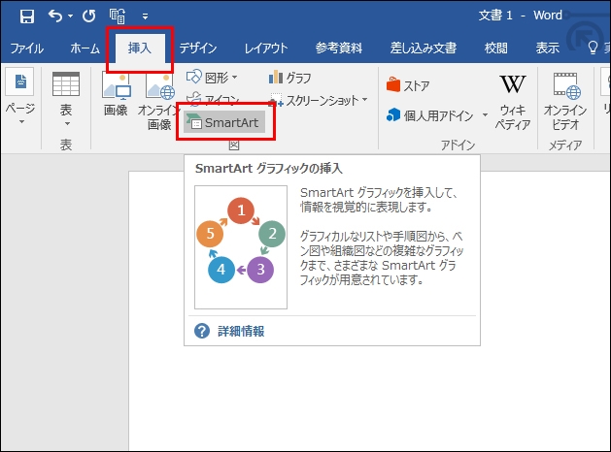This screenshot has height=452, width=611.
Task: Switch to the 参考資料 tab
Action: point(339,48)
